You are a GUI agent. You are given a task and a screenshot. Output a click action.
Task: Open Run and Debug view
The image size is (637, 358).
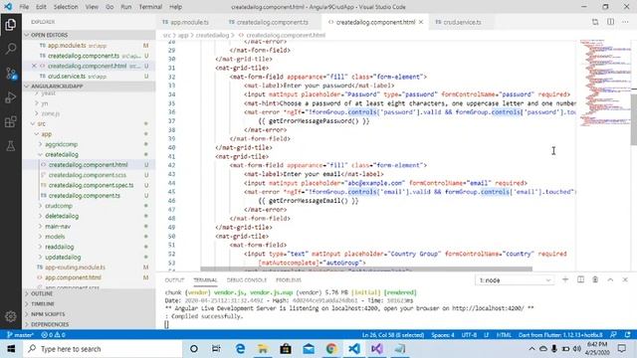coord(11,97)
